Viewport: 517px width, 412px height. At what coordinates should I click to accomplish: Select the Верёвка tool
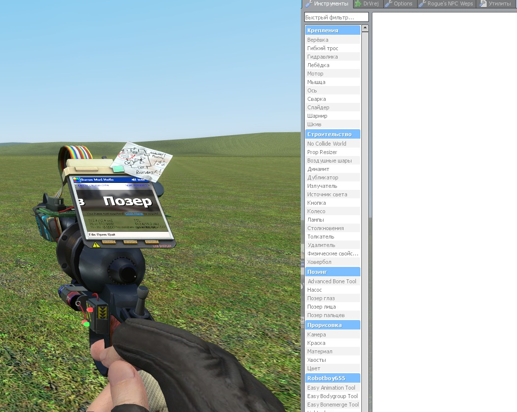click(x=333, y=40)
